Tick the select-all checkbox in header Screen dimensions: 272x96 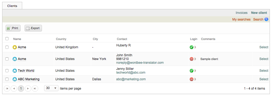click(x=7, y=39)
